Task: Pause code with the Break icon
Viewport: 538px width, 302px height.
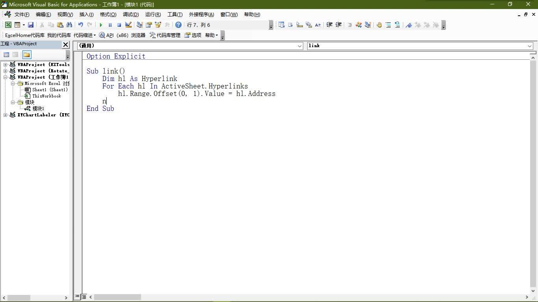Action: tap(109, 25)
